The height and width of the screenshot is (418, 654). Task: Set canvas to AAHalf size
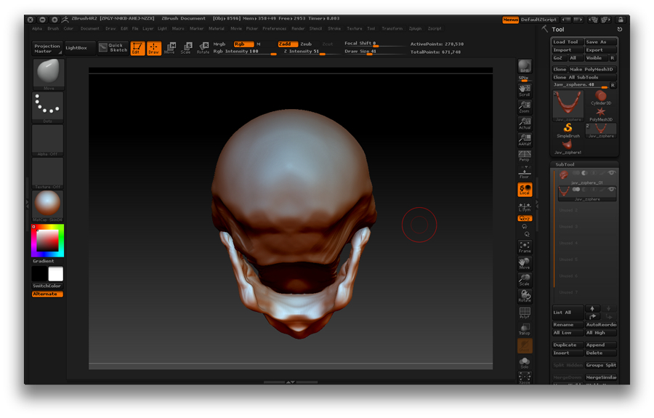click(524, 140)
